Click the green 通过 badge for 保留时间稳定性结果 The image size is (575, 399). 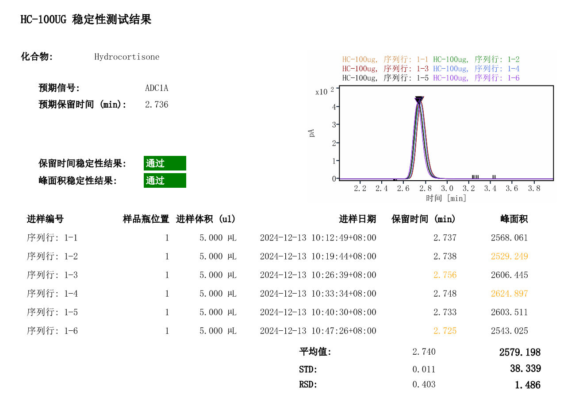165,163
